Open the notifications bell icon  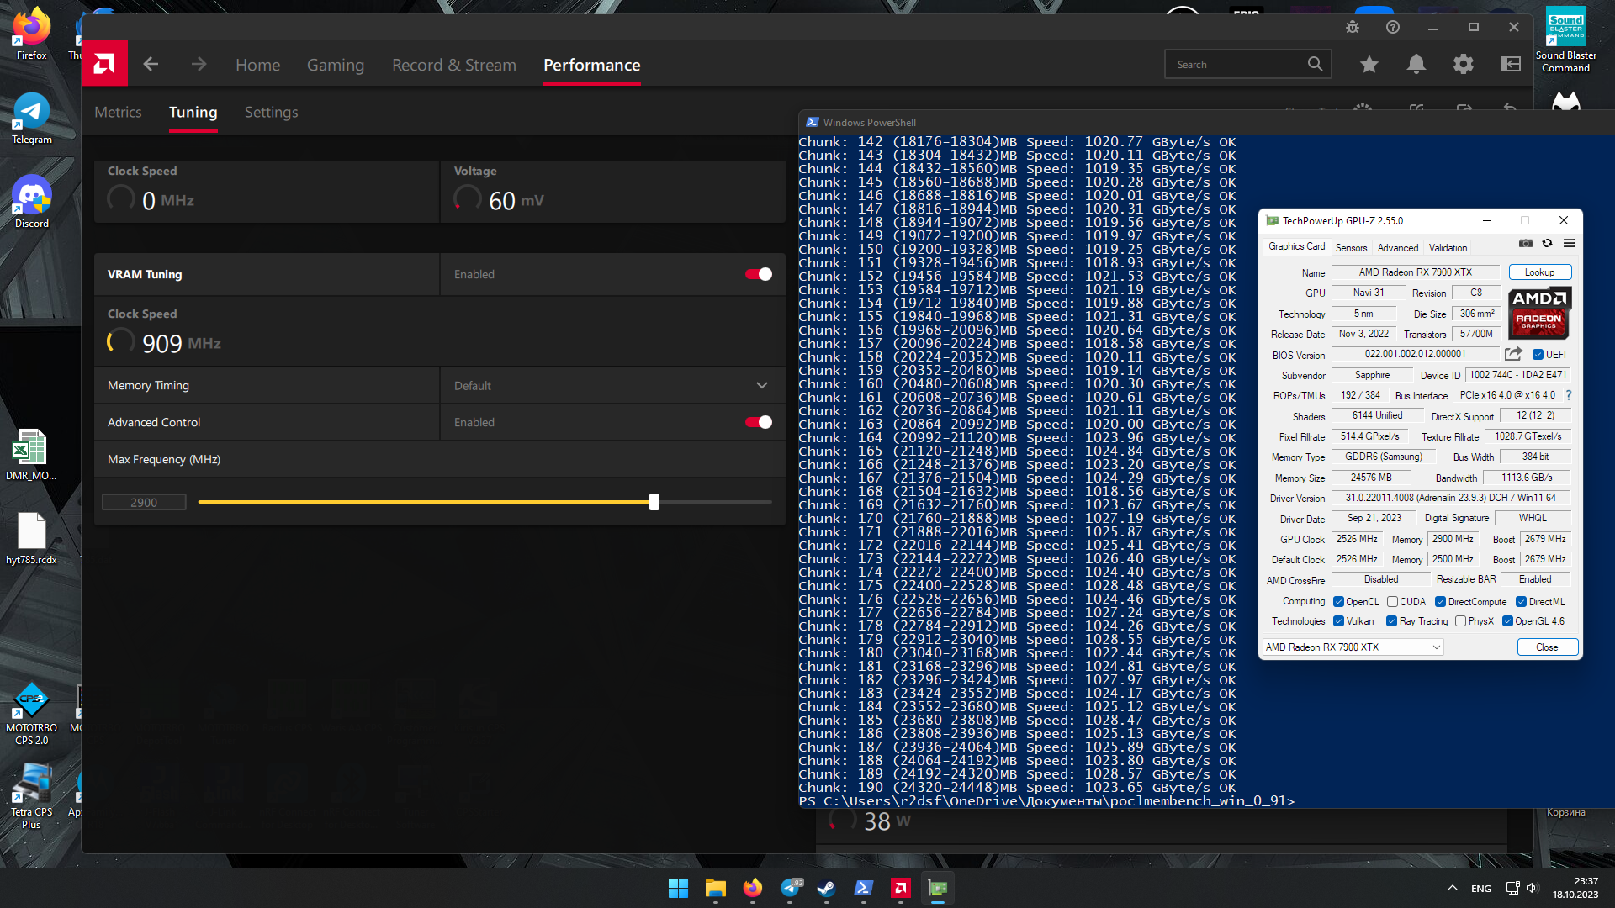[x=1416, y=64]
